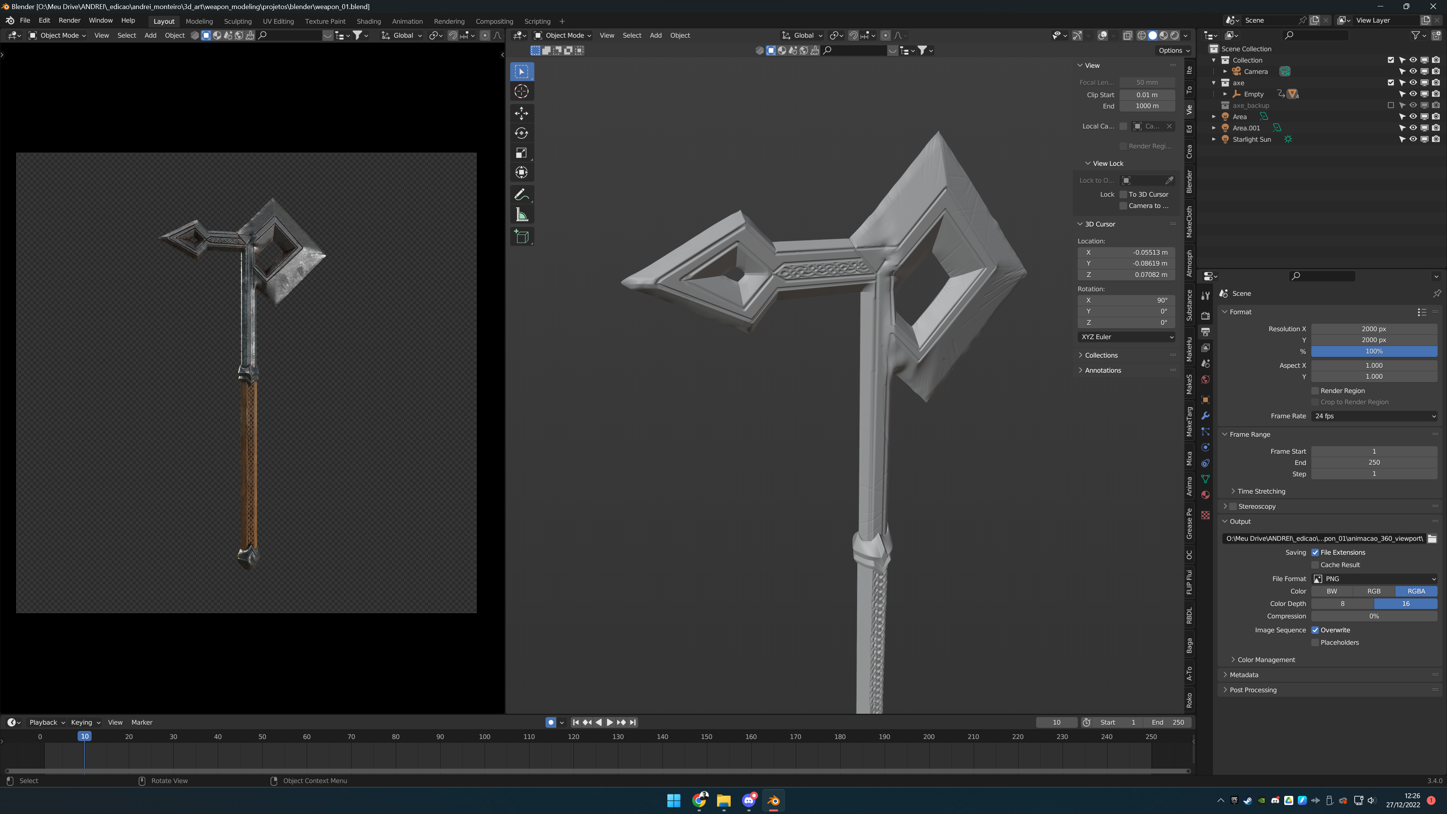Expand the Collections panel

point(1101,356)
